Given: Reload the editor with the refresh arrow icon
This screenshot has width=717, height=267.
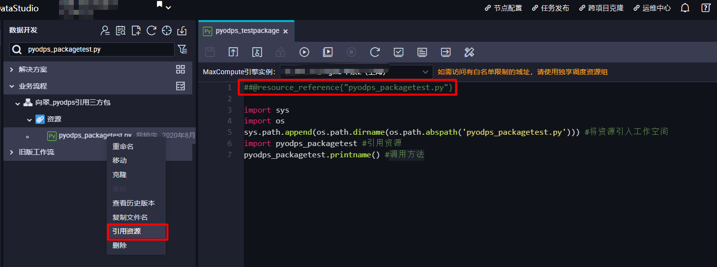Looking at the screenshot, I should click(x=375, y=52).
